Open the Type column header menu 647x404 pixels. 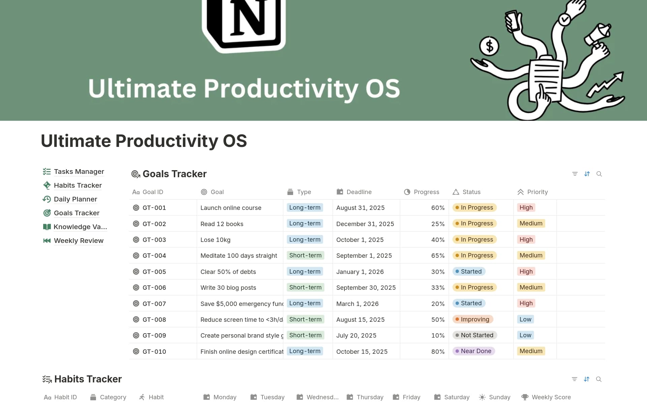pyautogui.click(x=304, y=192)
